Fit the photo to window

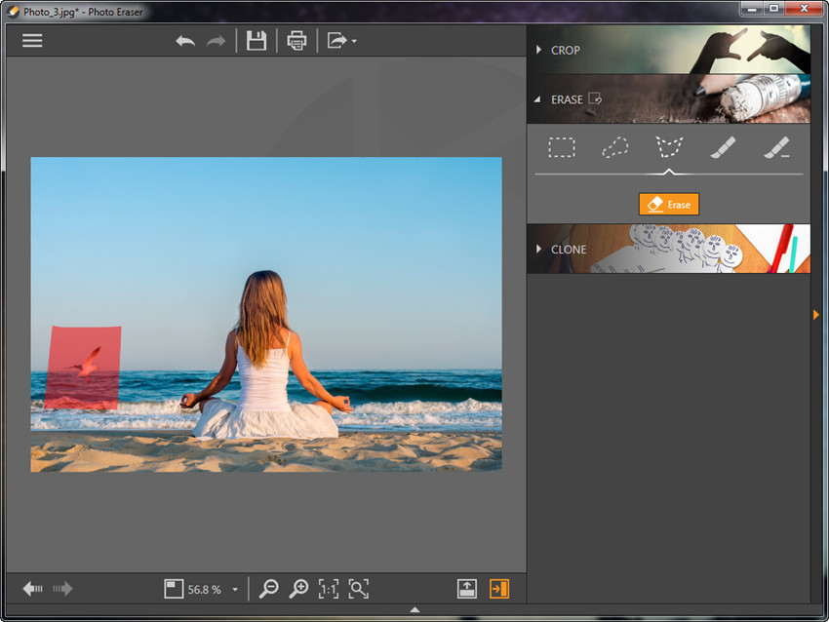[x=359, y=589]
